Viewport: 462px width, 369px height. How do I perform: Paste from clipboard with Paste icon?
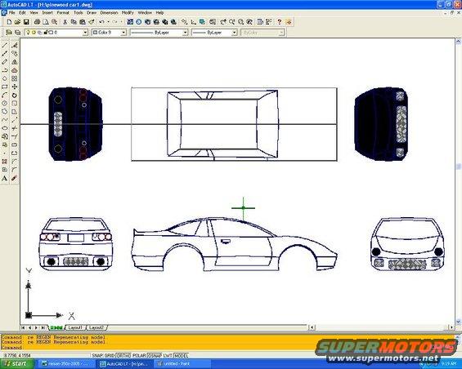pos(83,22)
